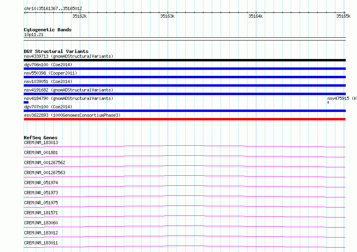This screenshot has width=357, height=252.
Task: Open variant dgv707n100 (Coe2014) label
Action: (x=48, y=107)
